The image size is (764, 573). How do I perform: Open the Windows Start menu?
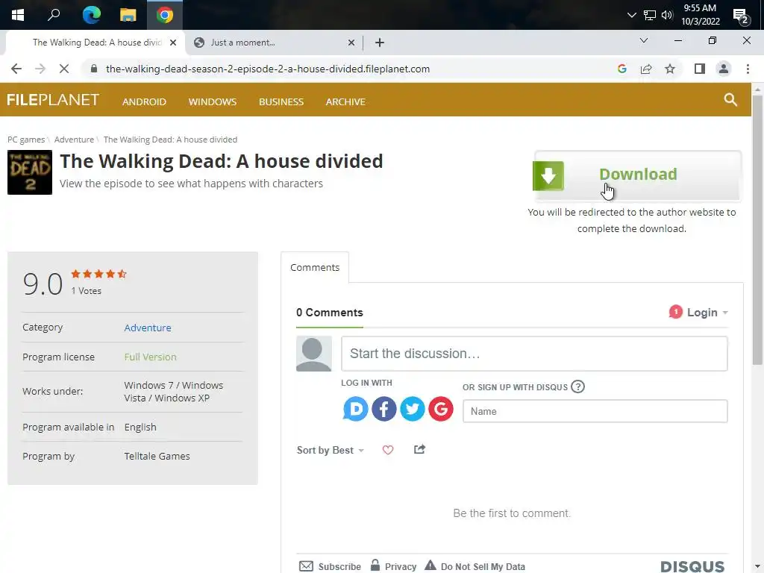coord(18,15)
